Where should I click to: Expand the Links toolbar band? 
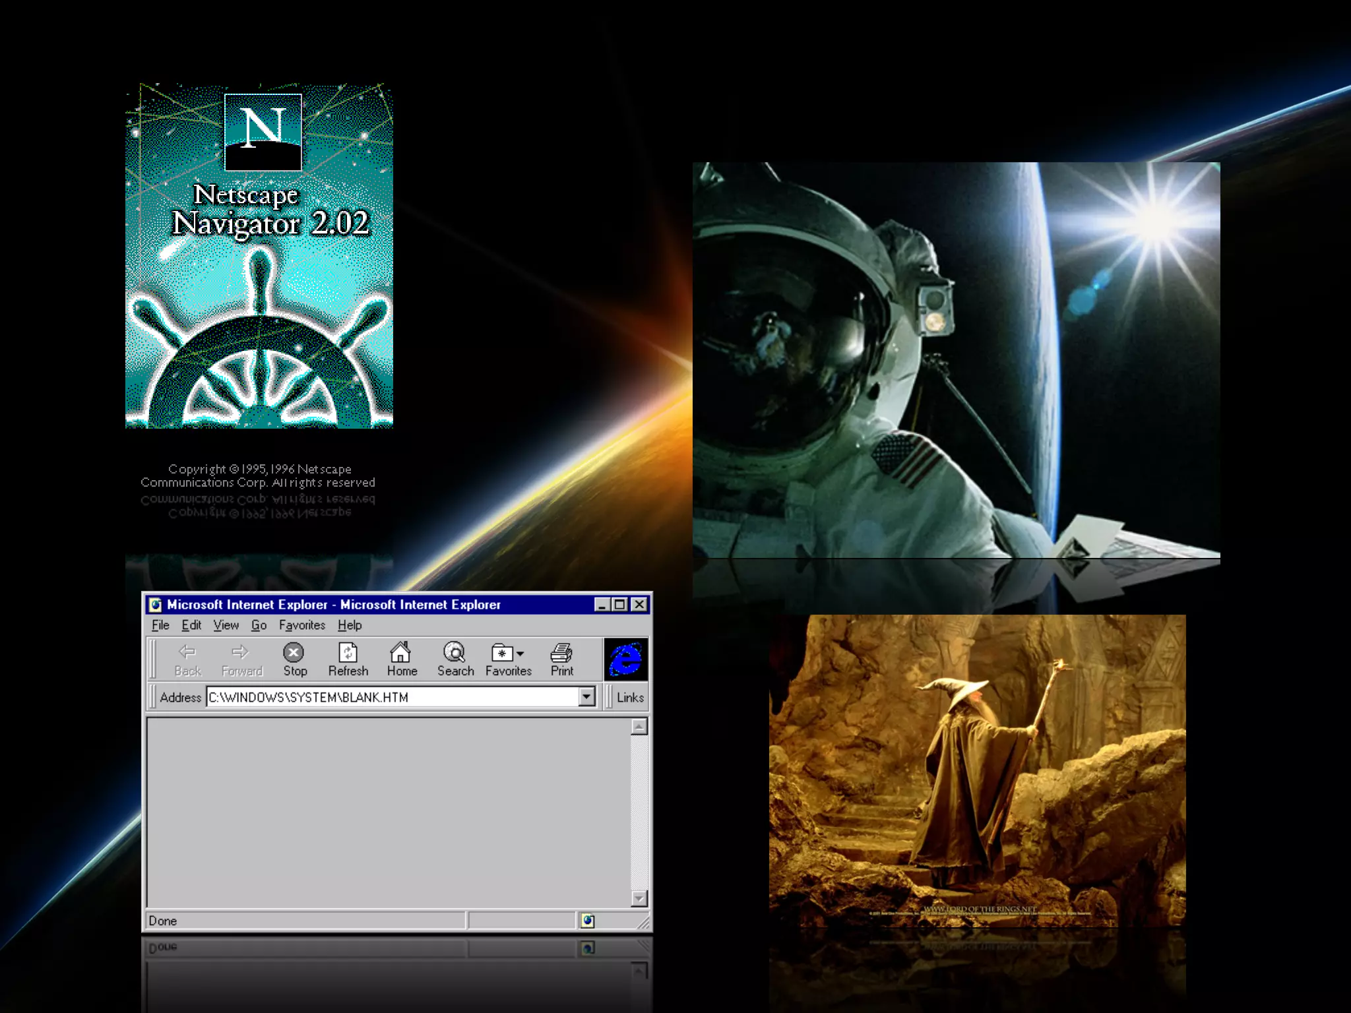[629, 697]
